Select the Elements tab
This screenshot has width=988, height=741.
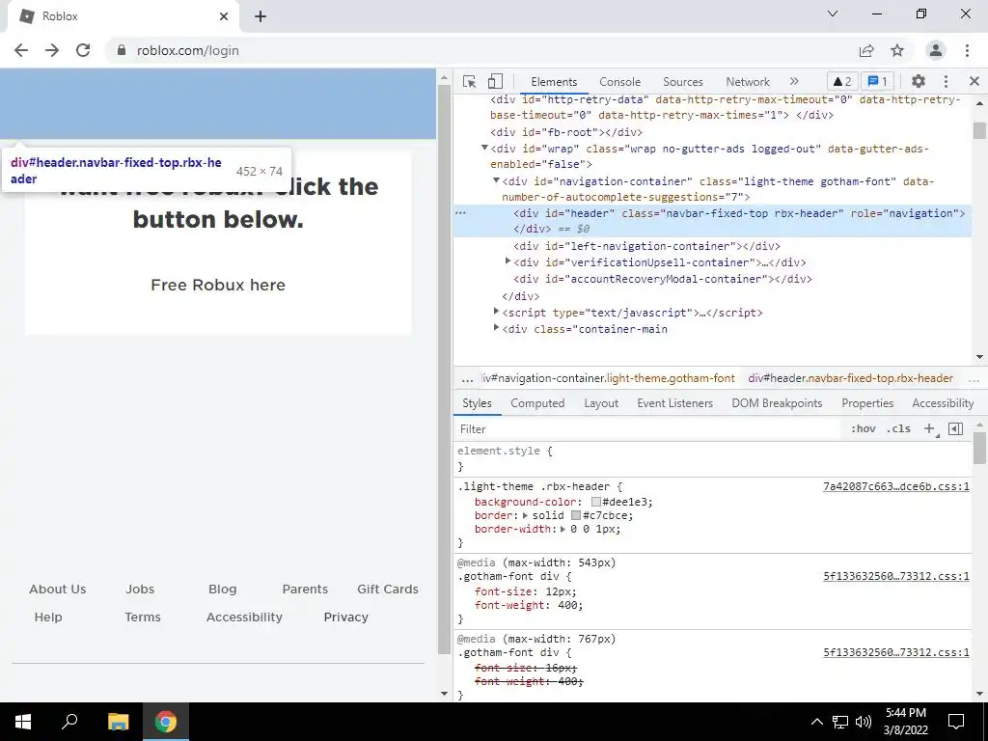click(x=553, y=82)
